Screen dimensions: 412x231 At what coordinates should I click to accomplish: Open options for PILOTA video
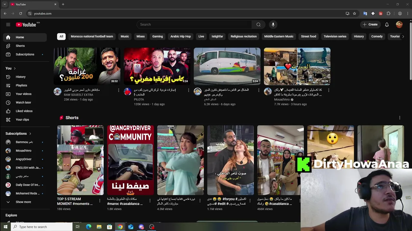point(189,90)
